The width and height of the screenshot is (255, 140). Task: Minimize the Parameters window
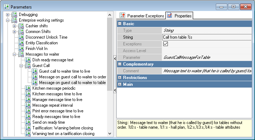(221, 7)
